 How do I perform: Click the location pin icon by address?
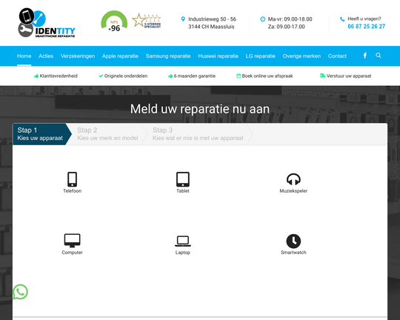(x=183, y=19)
